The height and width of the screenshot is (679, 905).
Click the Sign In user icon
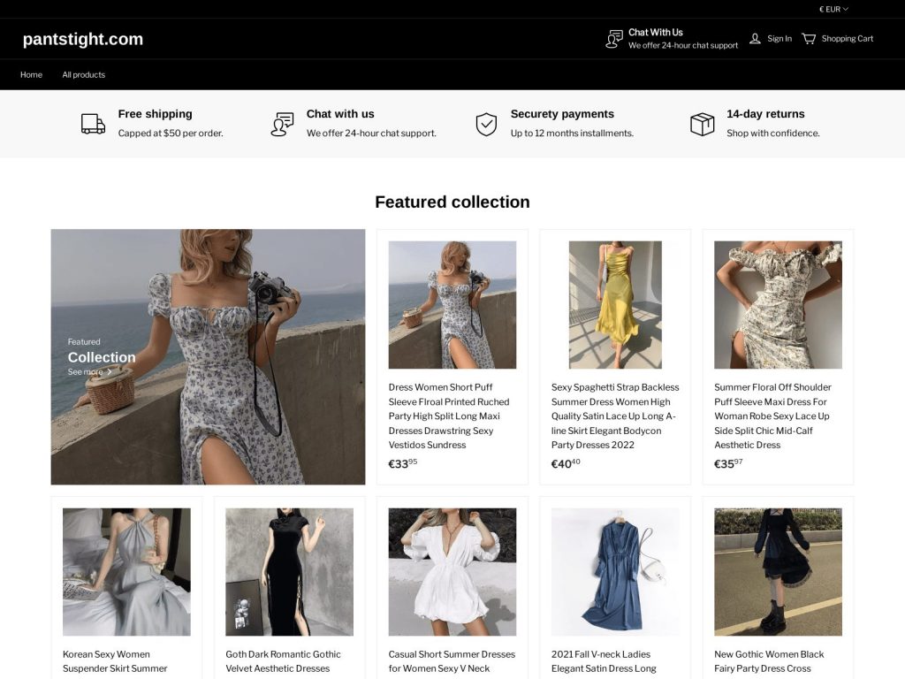(755, 39)
